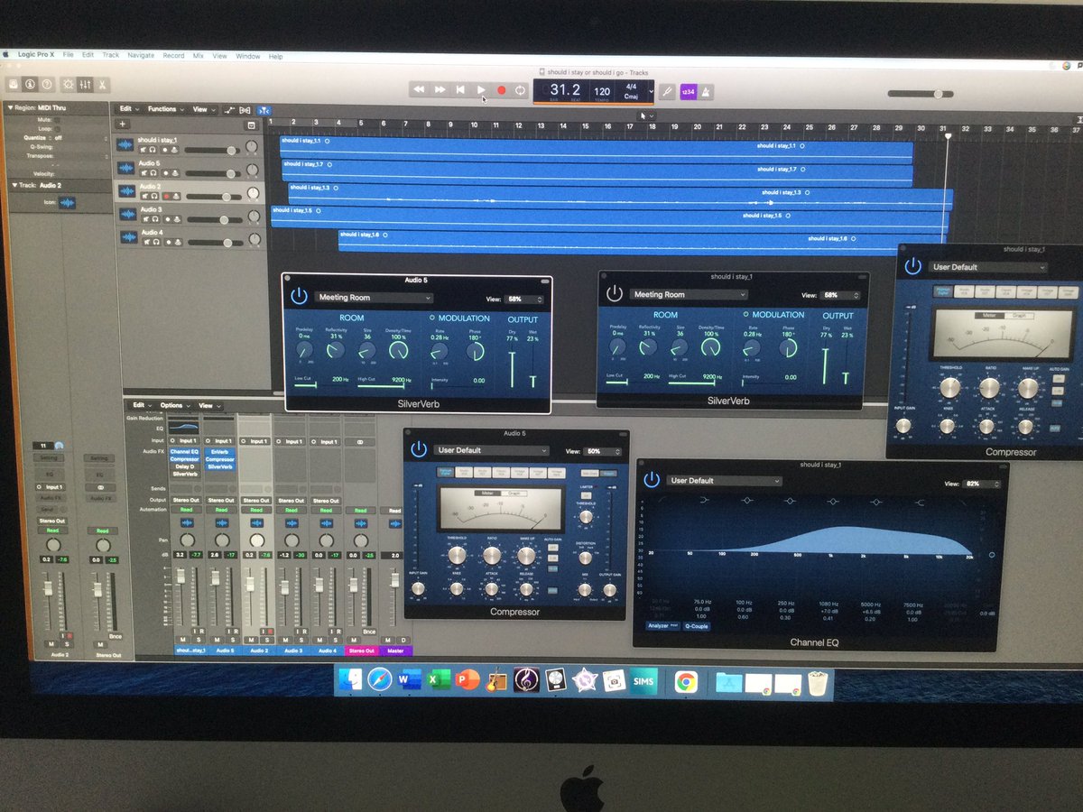
Task: Toggle the purple 1234 count-in button
Action: [x=688, y=91]
